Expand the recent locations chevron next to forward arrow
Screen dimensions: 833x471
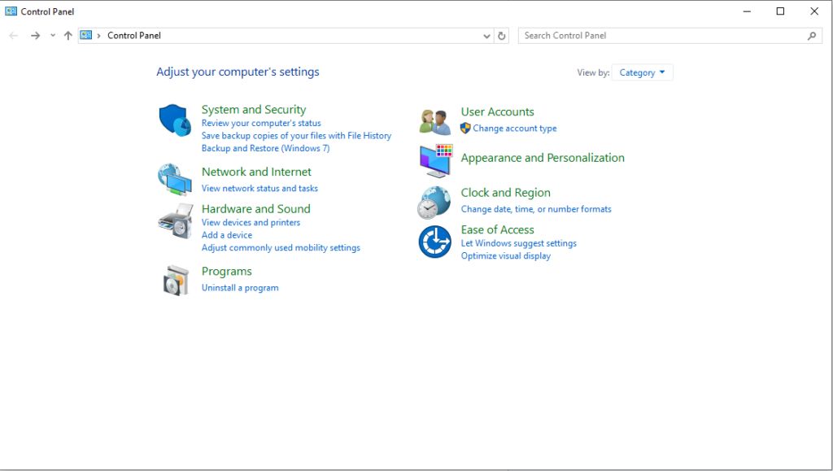coord(52,35)
